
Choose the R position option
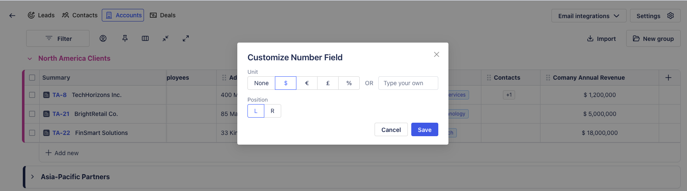point(272,111)
